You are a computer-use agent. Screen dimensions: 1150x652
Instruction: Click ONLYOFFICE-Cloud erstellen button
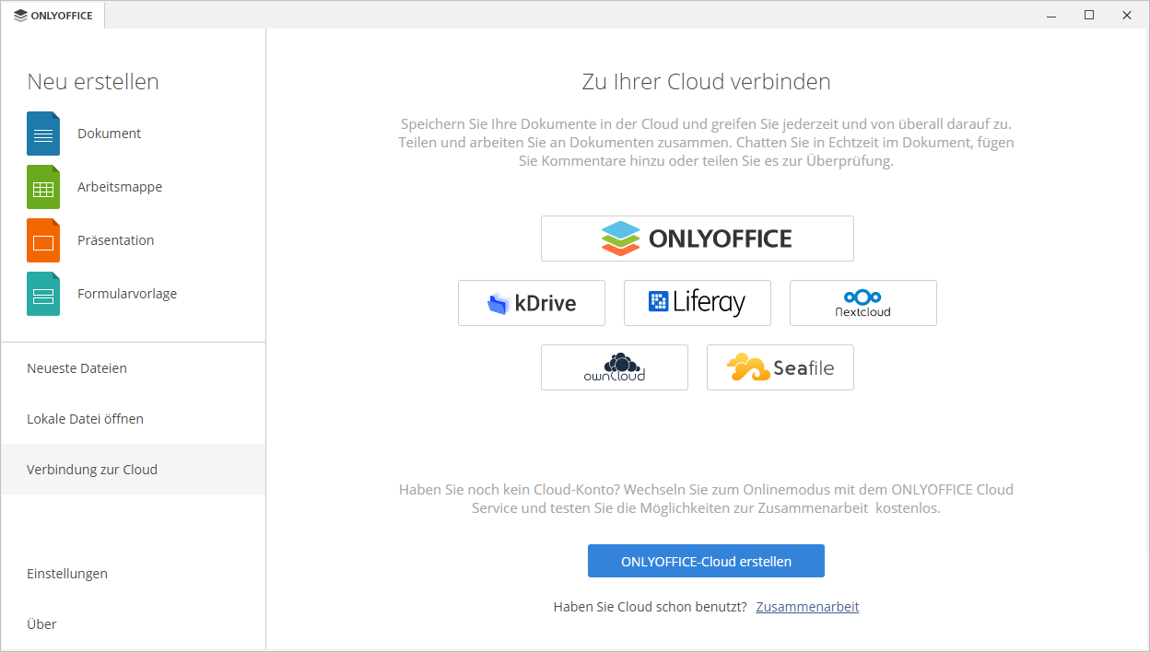pyautogui.click(x=706, y=561)
